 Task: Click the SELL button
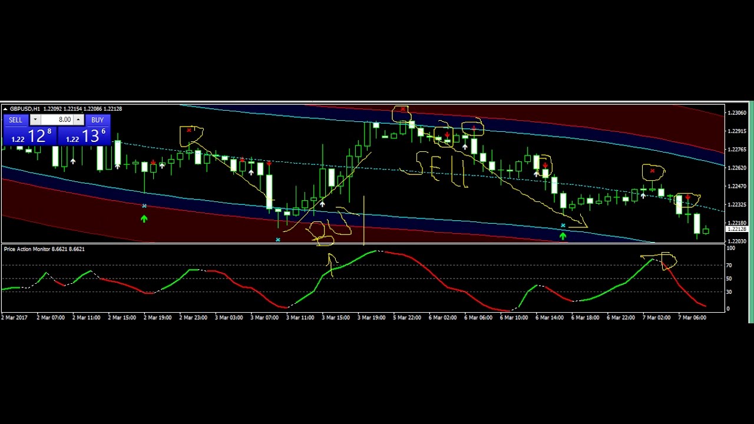16,120
